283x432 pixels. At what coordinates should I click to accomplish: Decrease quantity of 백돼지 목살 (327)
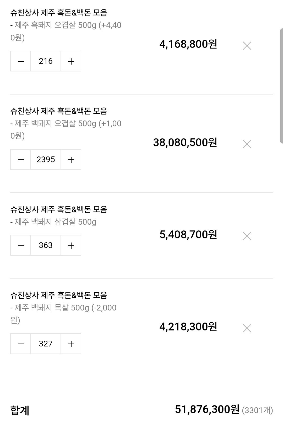[x=21, y=344]
